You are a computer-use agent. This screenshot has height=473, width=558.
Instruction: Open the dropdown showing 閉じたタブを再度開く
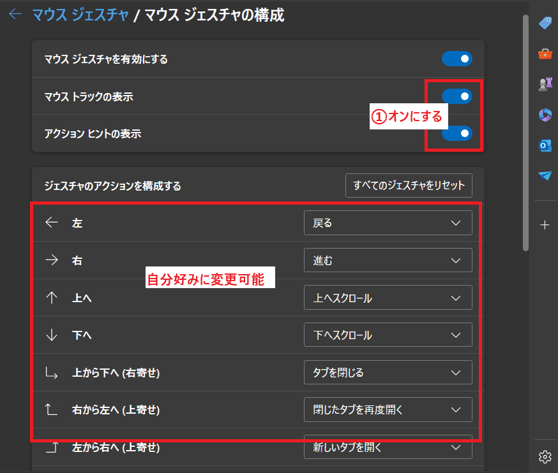point(388,409)
